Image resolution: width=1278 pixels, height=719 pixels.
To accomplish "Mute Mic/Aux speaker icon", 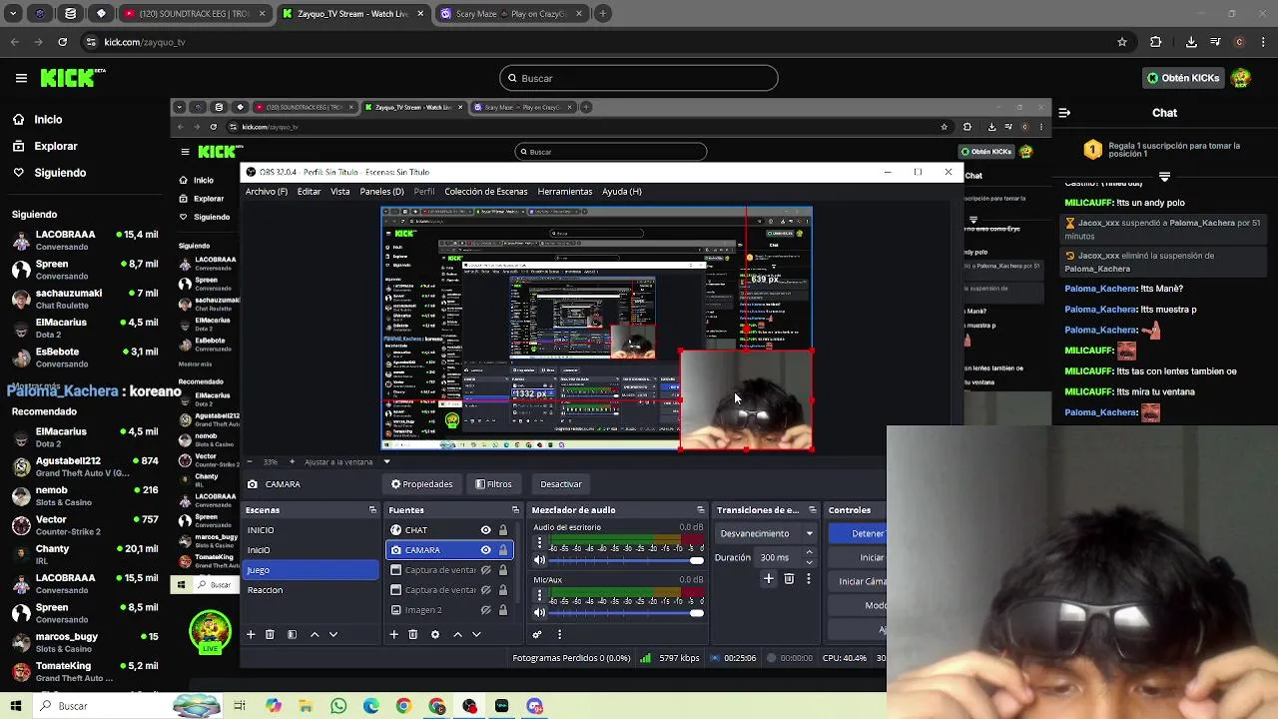I will pos(539,612).
